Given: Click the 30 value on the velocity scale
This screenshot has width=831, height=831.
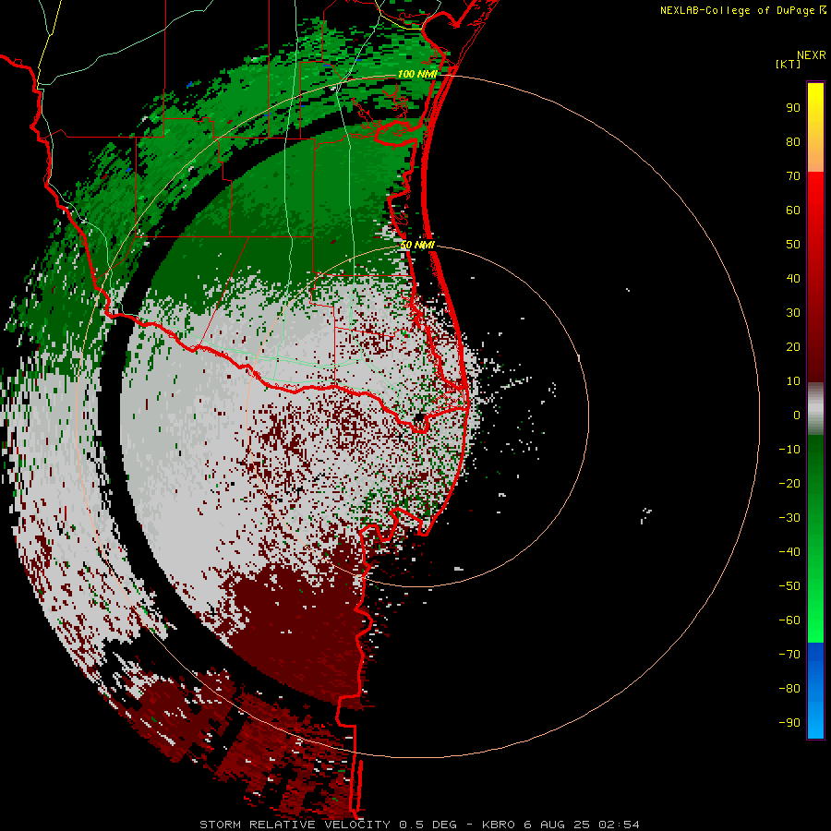Looking at the screenshot, I should click(793, 313).
